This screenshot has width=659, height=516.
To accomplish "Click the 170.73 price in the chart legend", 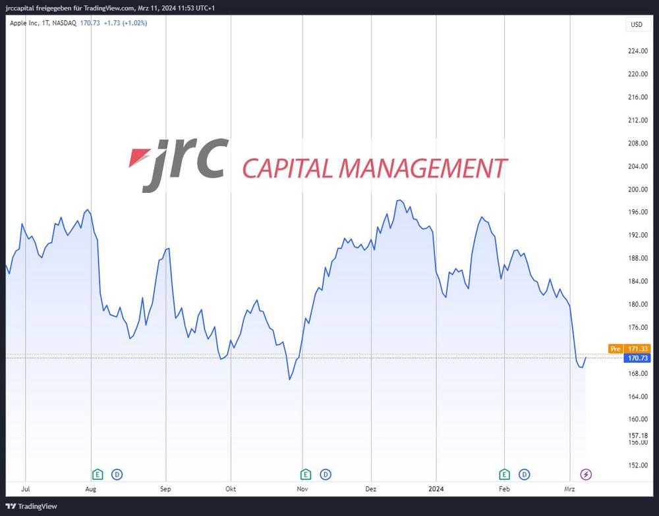I will (90, 23).
